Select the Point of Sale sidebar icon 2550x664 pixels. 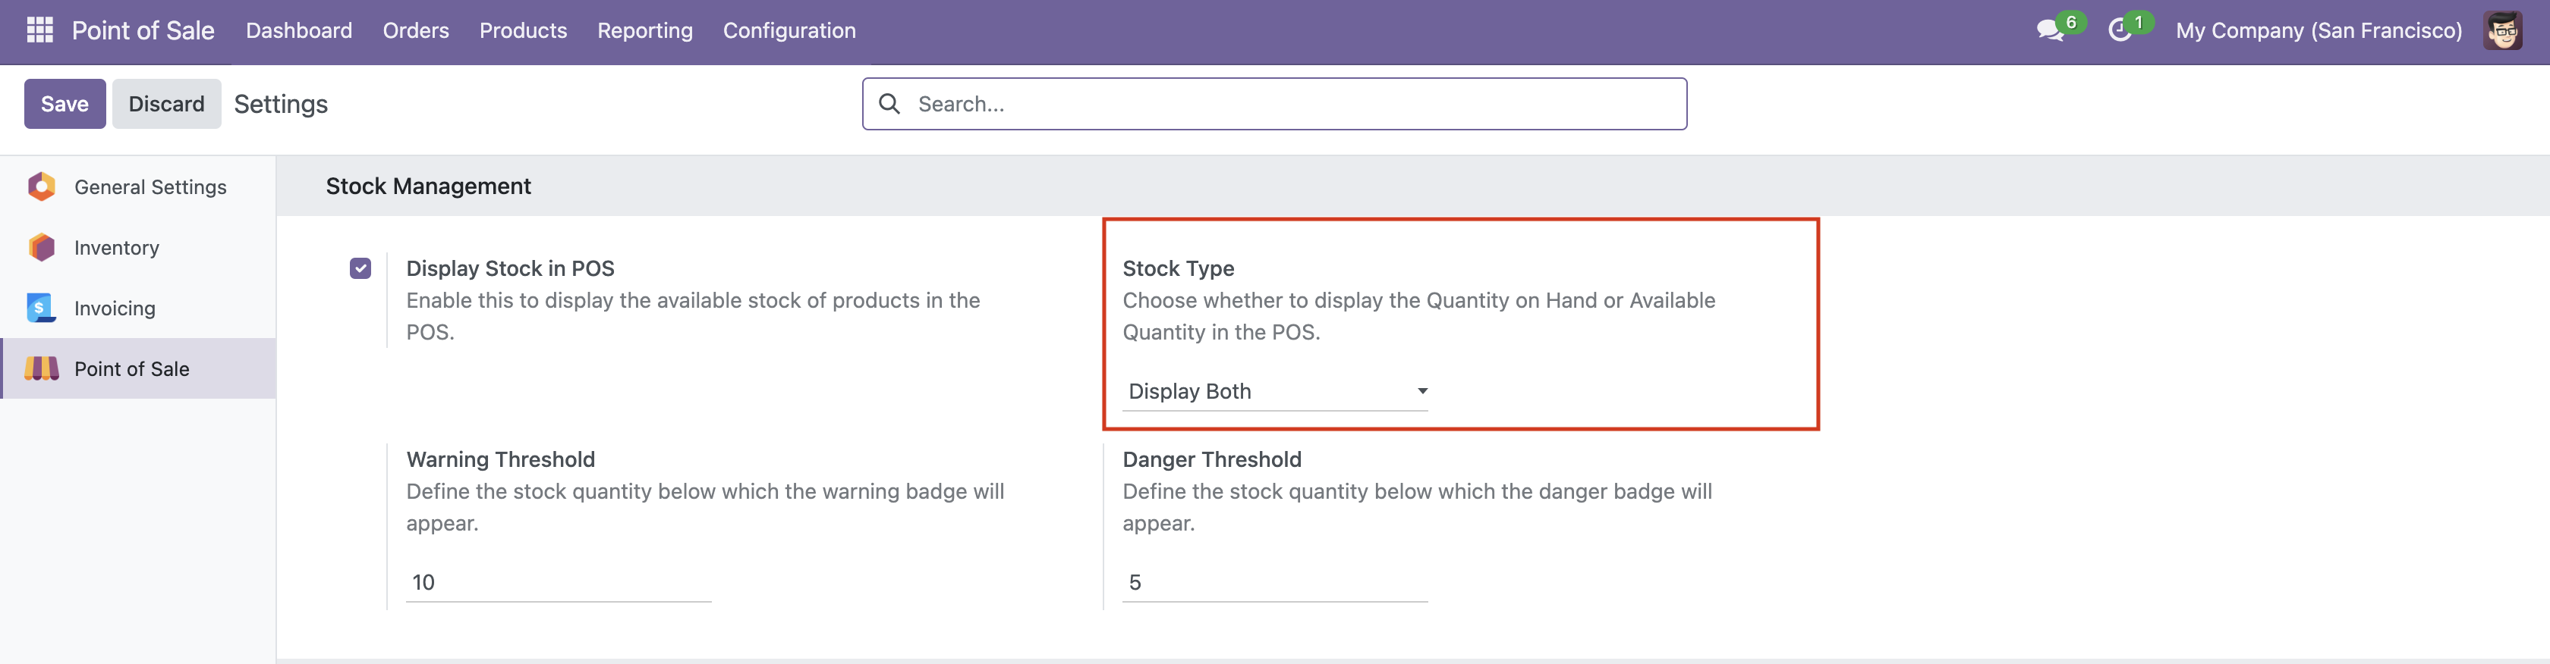click(x=42, y=368)
